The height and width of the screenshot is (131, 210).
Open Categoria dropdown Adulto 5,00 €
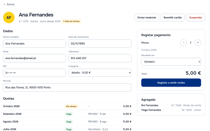100,73
